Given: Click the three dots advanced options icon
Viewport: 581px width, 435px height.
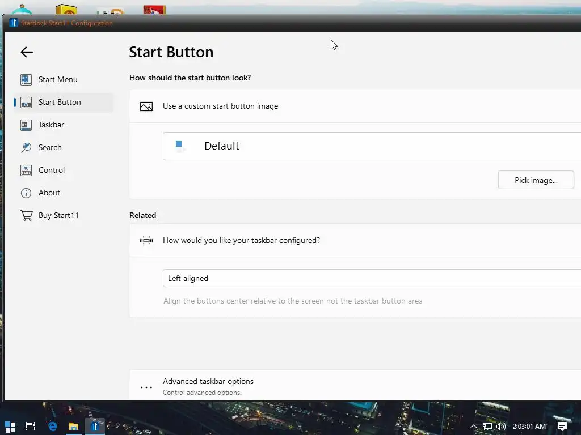Looking at the screenshot, I should coord(146,387).
